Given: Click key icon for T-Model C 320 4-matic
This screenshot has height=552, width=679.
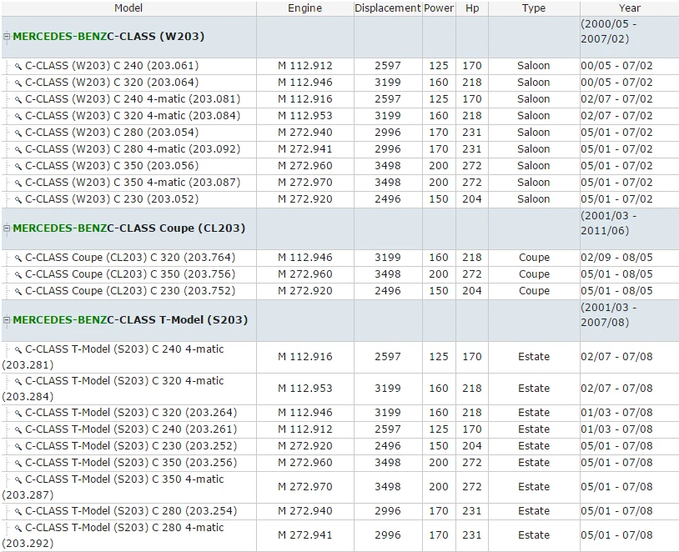Looking at the screenshot, I should pos(18,381).
